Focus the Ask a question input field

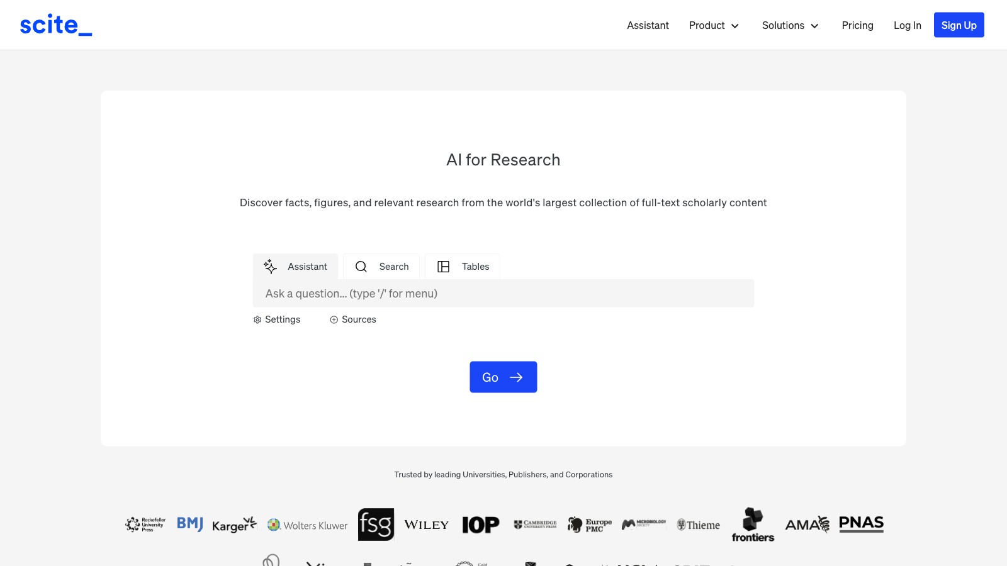(x=503, y=294)
